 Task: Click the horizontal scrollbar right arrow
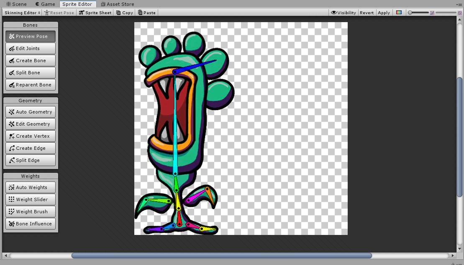tap(453, 255)
